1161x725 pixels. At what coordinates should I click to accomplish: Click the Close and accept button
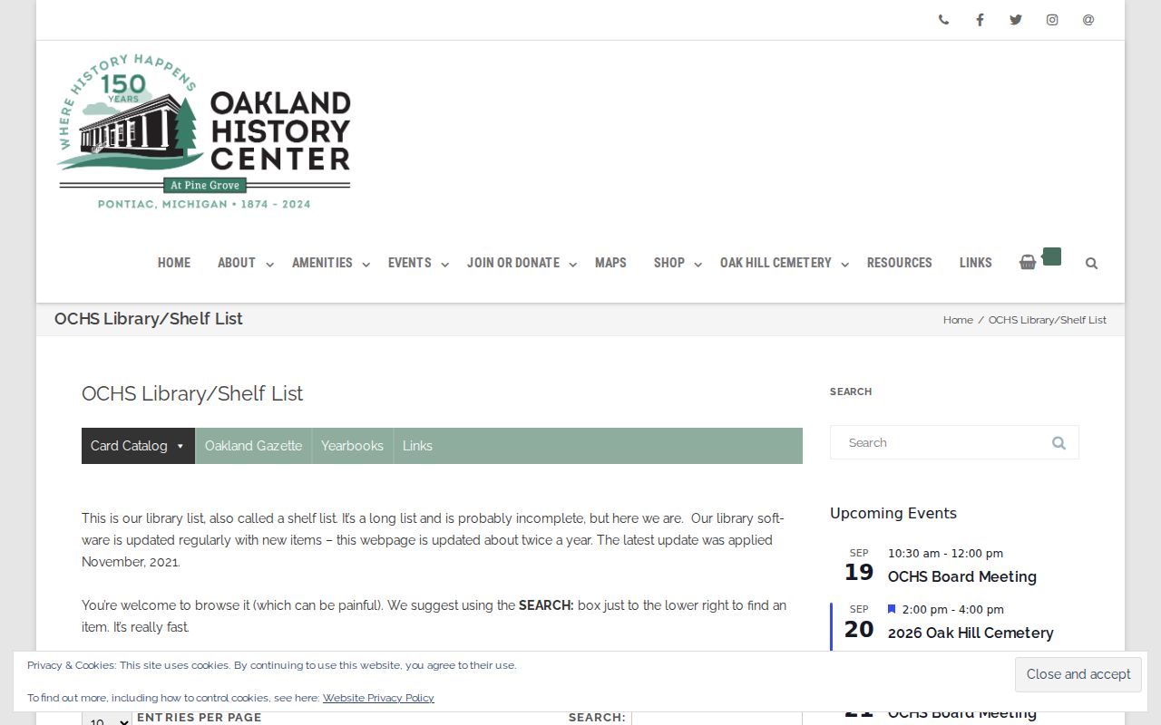coord(1078,674)
